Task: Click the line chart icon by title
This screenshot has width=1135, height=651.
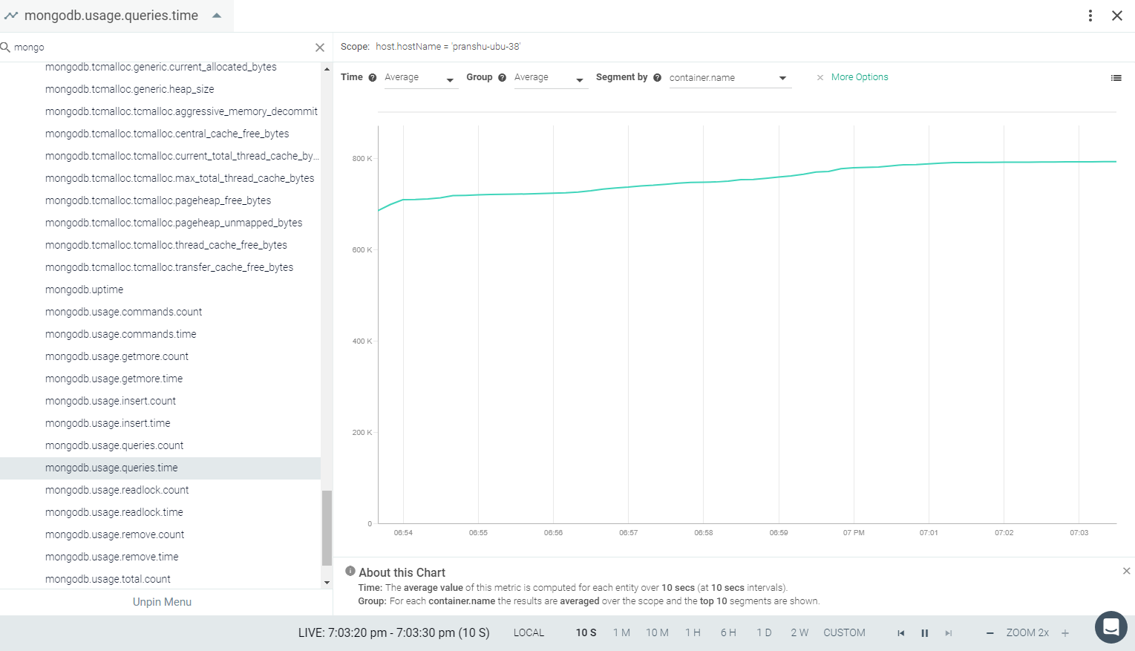Action: pos(11,16)
